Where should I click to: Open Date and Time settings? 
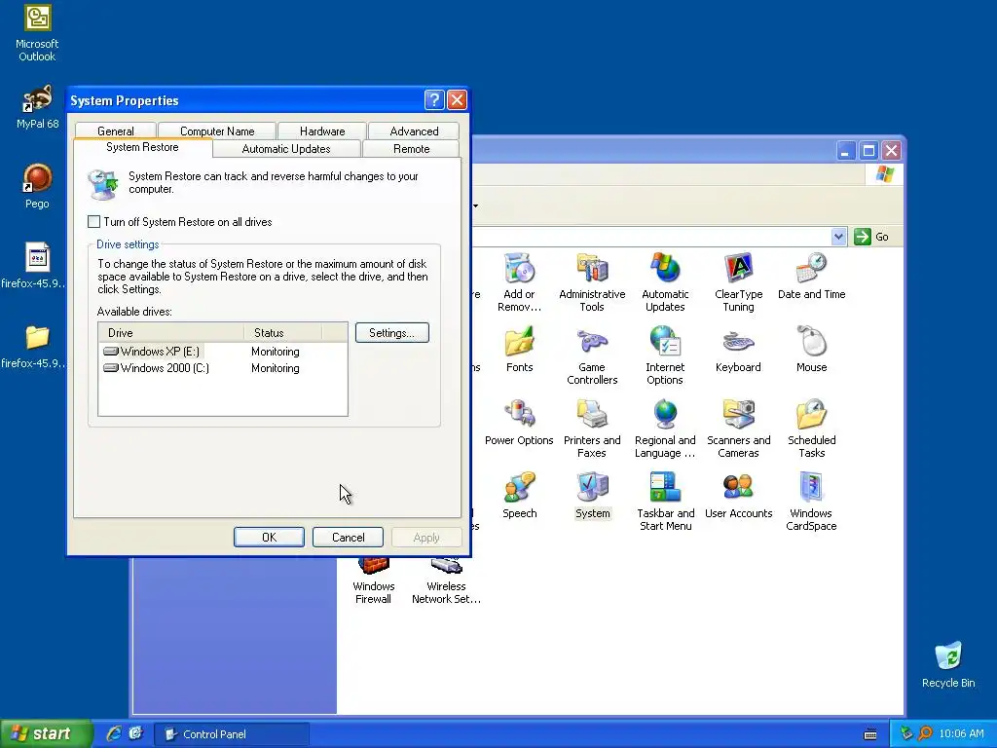pyautogui.click(x=811, y=276)
